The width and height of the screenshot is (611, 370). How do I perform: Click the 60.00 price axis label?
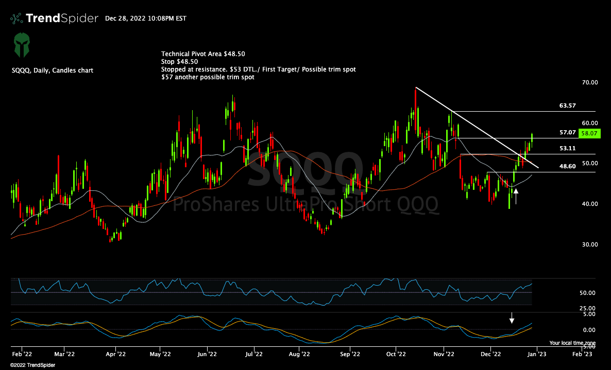point(590,123)
